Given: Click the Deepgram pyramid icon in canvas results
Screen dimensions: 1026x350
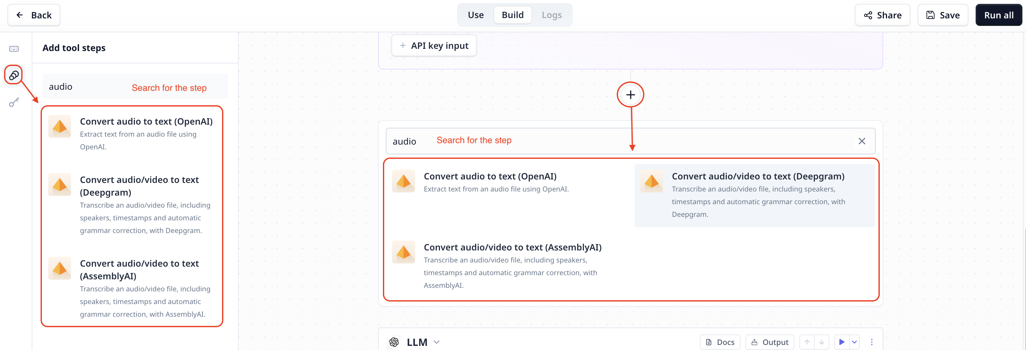Looking at the screenshot, I should 652,181.
